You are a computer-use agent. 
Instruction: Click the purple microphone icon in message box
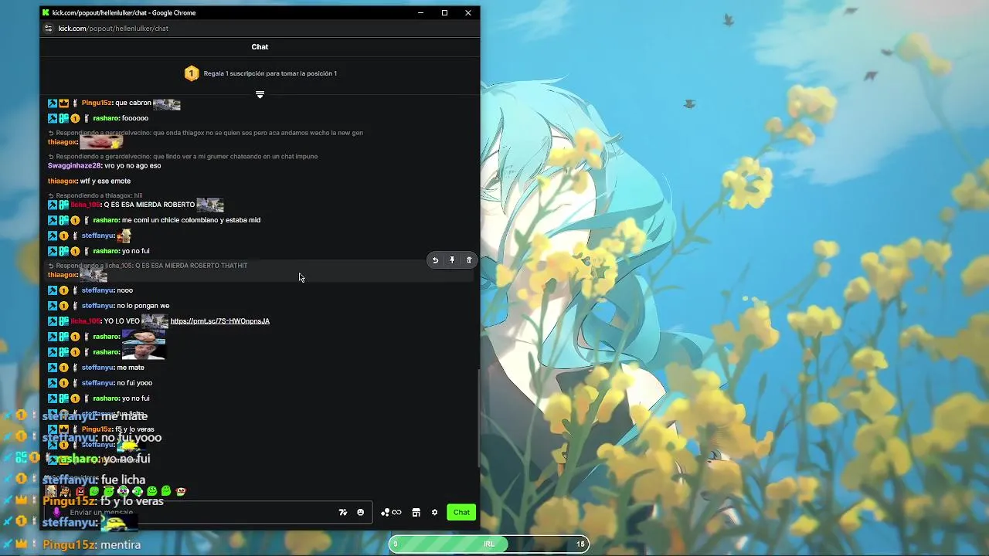[x=56, y=512]
